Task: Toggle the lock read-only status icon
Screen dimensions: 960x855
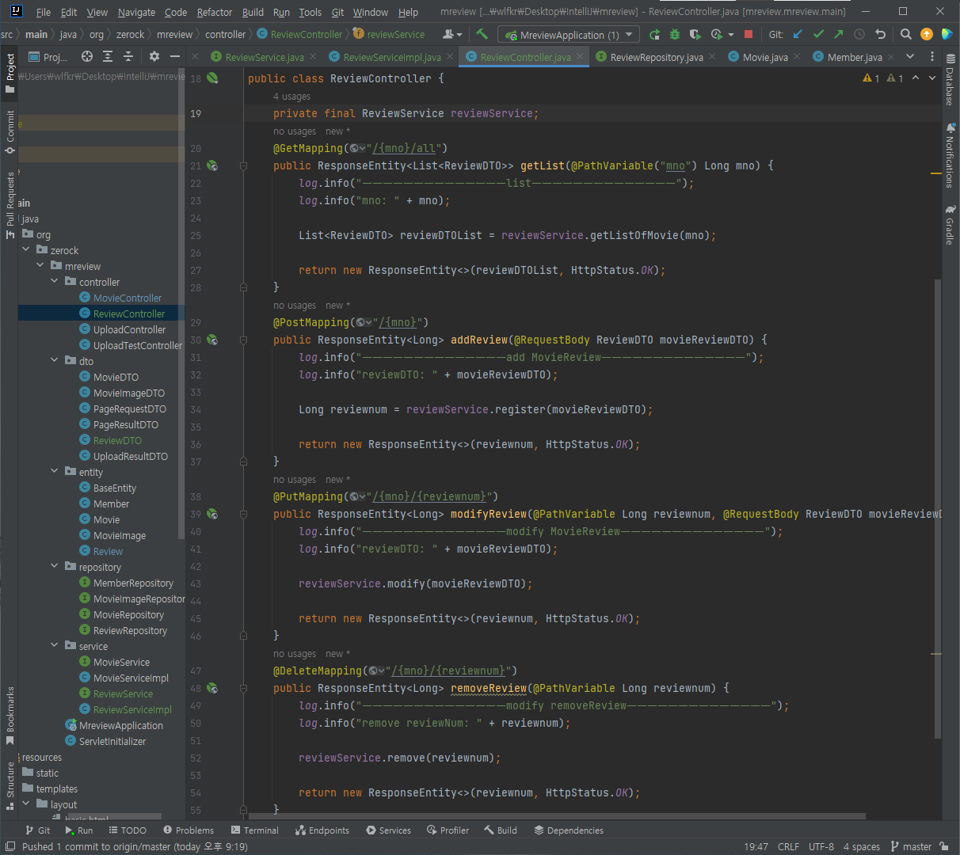Action: click(945, 846)
